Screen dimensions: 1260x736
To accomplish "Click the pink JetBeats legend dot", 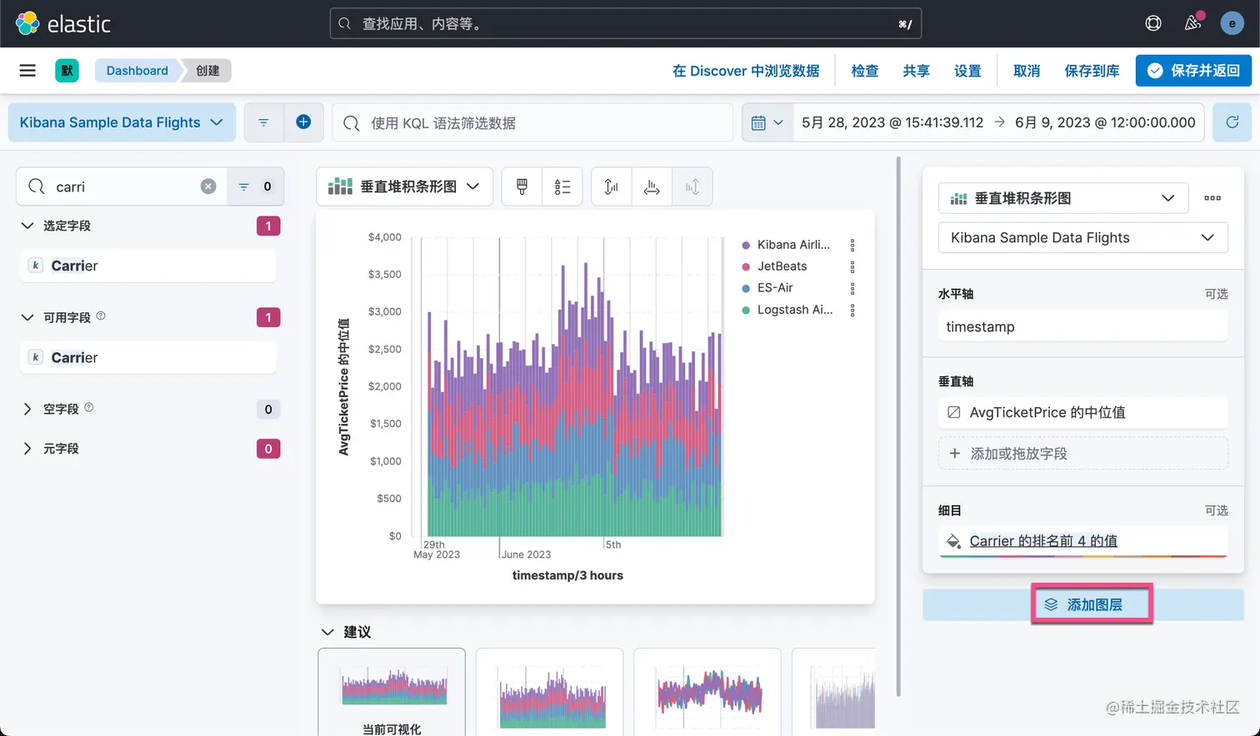I will click(746, 266).
